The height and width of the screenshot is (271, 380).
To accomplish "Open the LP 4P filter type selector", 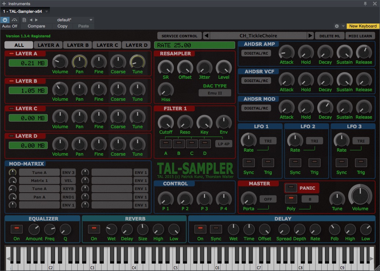I will (x=223, y=144).
